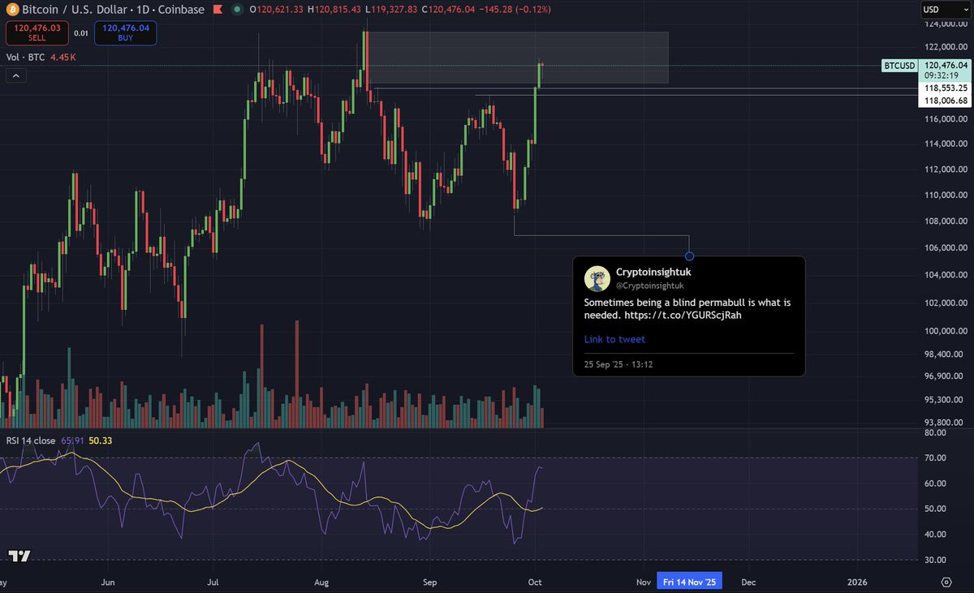
Task: Open the t.co/YGURScjRah URL in tweet
Action: coord(683,315)
